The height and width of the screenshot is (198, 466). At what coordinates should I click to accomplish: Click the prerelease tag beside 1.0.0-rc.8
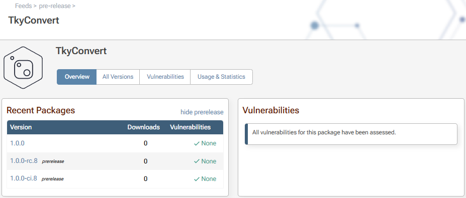53,161
